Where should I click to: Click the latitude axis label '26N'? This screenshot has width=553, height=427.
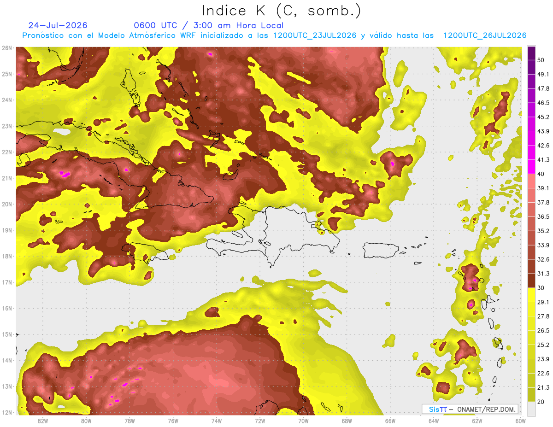coord(7,48)
